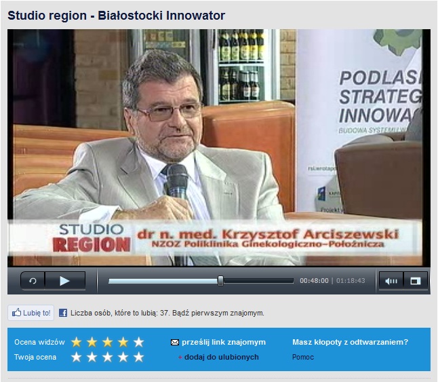
Task: Open the Pomoc help link
Action: (x=303, y=357)
